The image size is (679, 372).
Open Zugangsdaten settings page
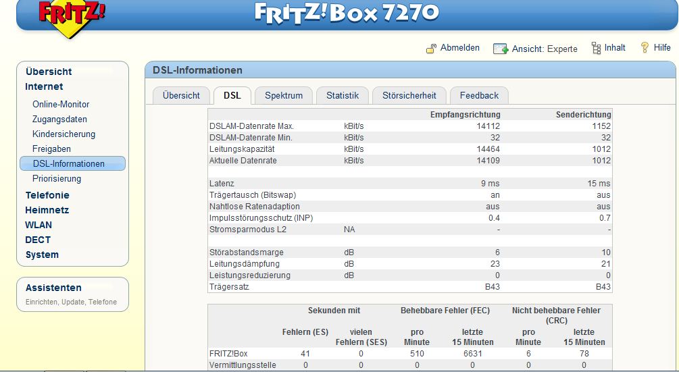[x=59, y=119]
